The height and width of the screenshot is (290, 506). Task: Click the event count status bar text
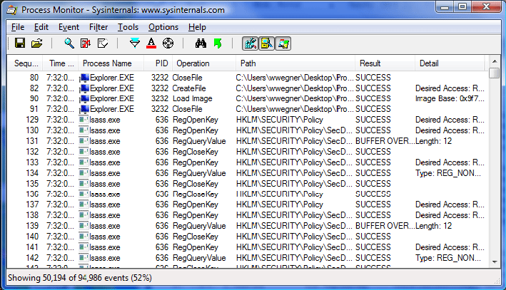(x=80, y=278)
